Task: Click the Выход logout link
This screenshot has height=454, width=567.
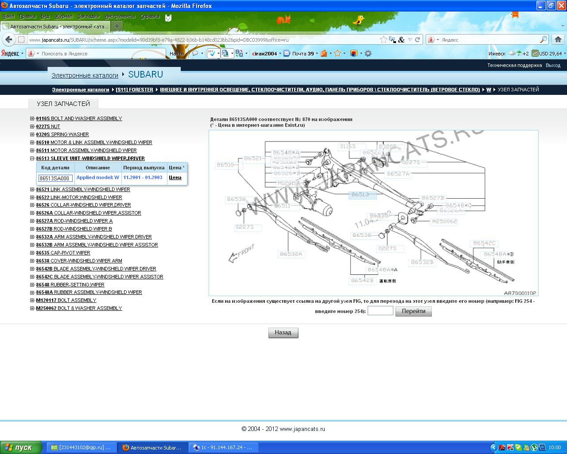Action: click(x=553, y=65)
